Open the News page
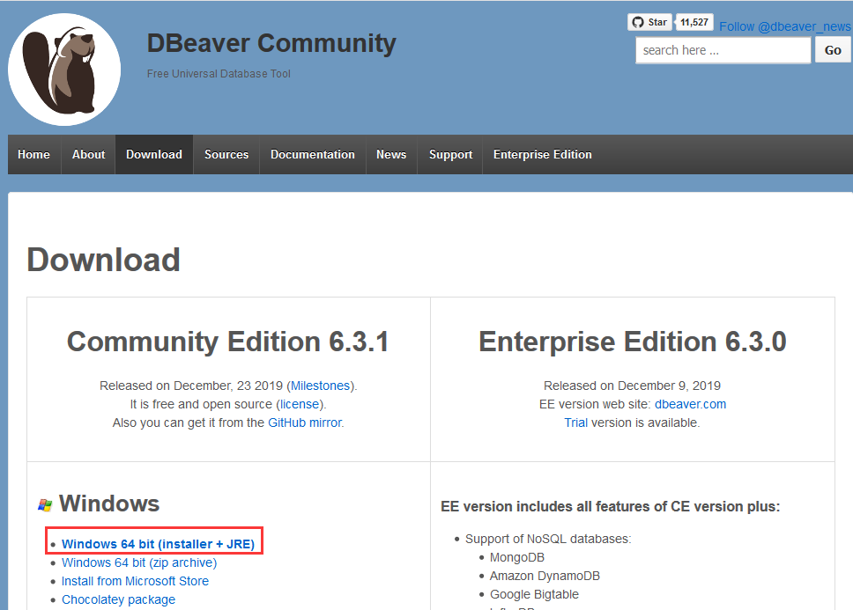This screenshot has width=853, height=610. [390, 154]
